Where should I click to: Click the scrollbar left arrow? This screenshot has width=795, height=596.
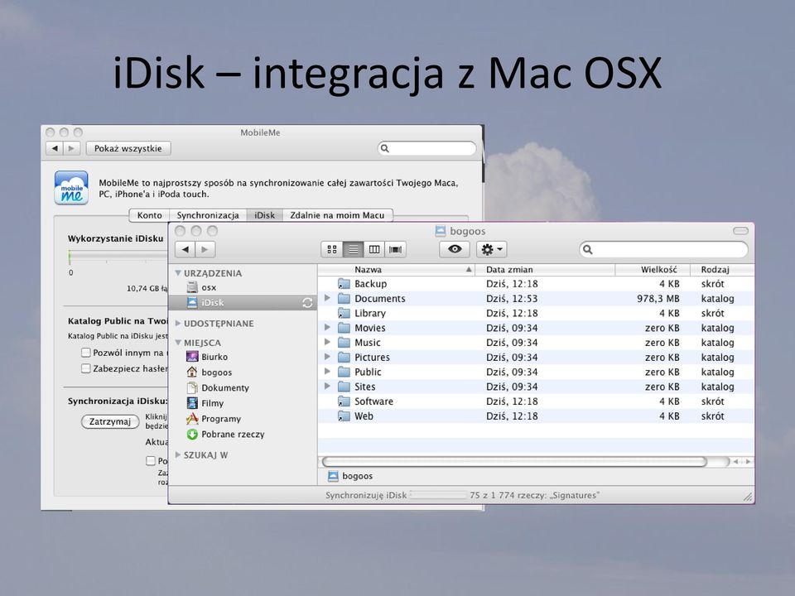[736, 462]
